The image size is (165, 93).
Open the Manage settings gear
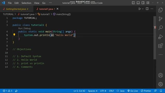pyautogui.click(x=160, y=84)
